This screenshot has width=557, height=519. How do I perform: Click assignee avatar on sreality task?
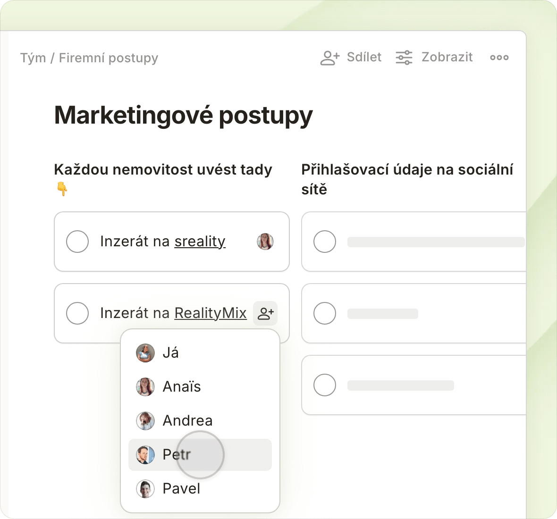[265, 242]
